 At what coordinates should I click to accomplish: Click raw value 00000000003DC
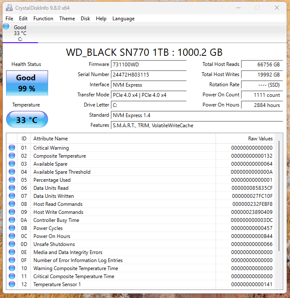pyautogui.click(x=252, y=220)
